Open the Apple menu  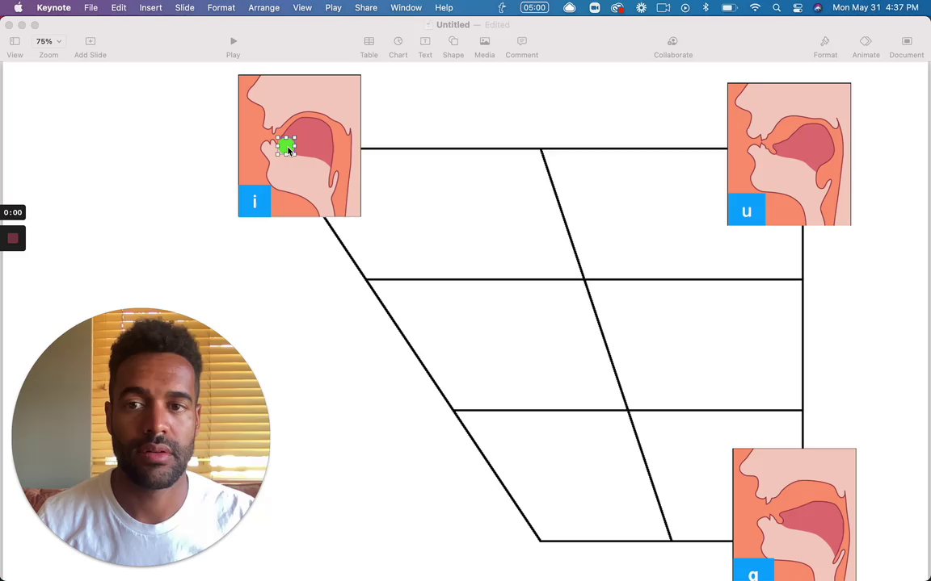[19, 8]
